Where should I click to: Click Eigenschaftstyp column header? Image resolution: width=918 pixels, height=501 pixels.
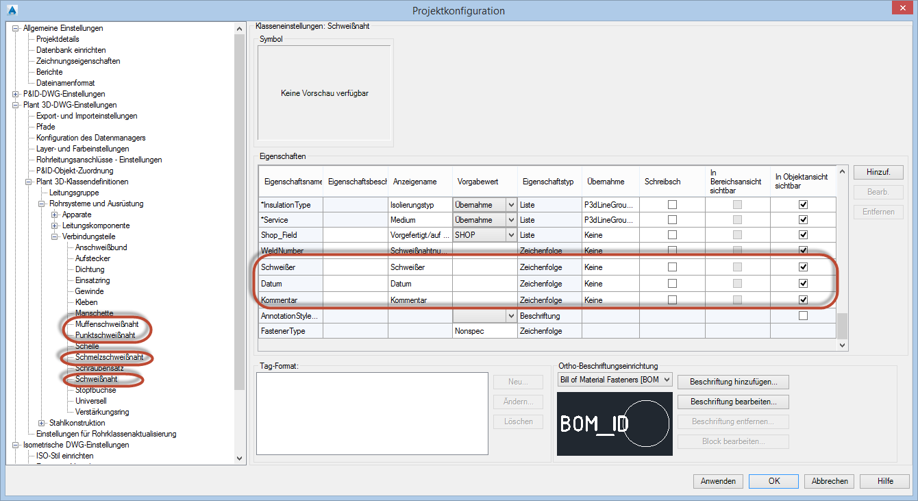pyautogui.click(x=549, y=182)
